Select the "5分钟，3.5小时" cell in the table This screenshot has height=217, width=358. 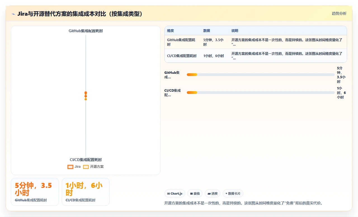click(215, 42)
